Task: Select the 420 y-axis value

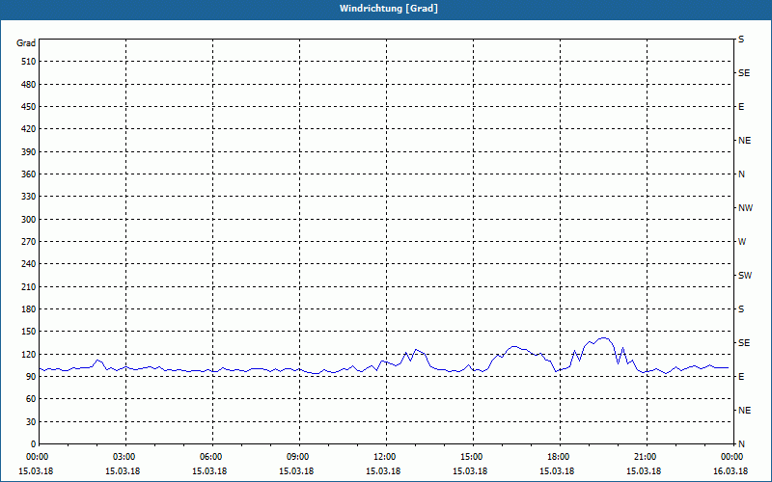Action: pos(29,129)
